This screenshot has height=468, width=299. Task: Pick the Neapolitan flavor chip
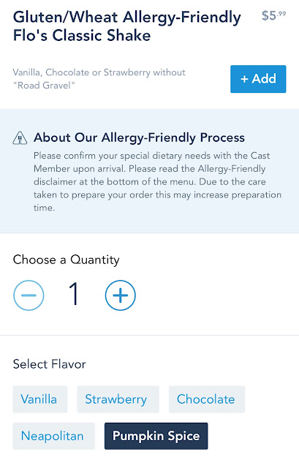coord(53,436)
